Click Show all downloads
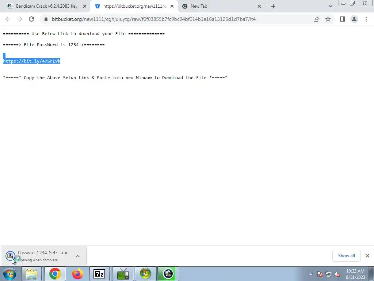This screenshot has width=374, height=281. coord(346,256)
